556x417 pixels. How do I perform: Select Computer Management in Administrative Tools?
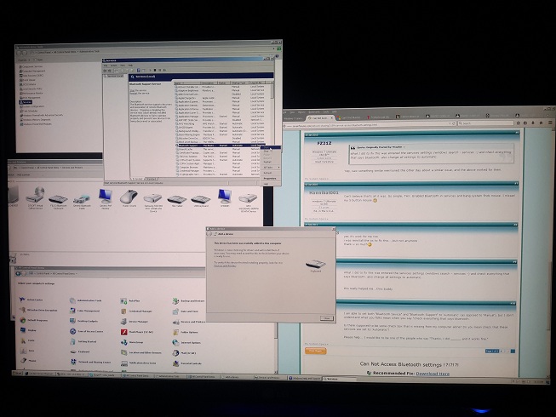(x=32, y=71)
